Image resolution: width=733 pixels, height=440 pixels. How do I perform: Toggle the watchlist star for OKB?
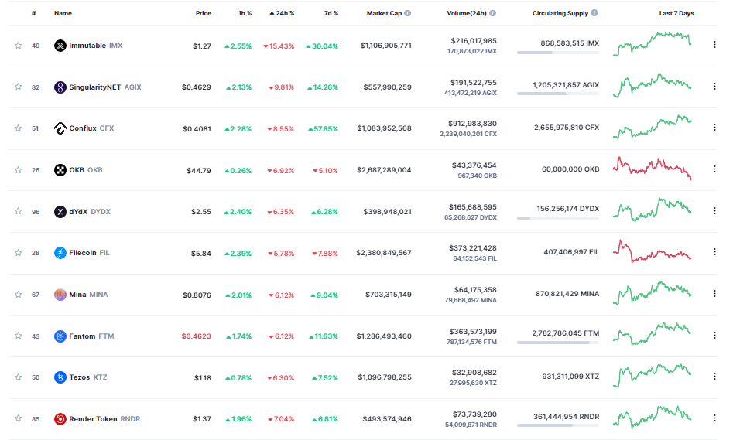[x=19, y=169]
